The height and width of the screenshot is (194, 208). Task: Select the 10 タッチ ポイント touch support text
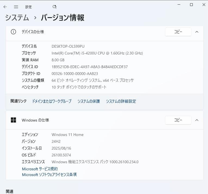(x=79, y=87)
